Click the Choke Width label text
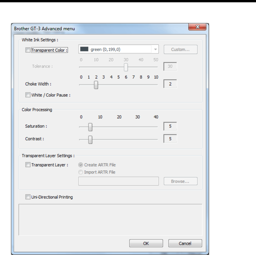Viewport: 256px width, 255px height. click(x=38, y=84)
